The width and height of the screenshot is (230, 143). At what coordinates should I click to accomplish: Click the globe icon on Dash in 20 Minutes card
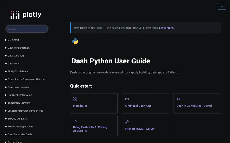pyautogui.click(x=179, y=99)
